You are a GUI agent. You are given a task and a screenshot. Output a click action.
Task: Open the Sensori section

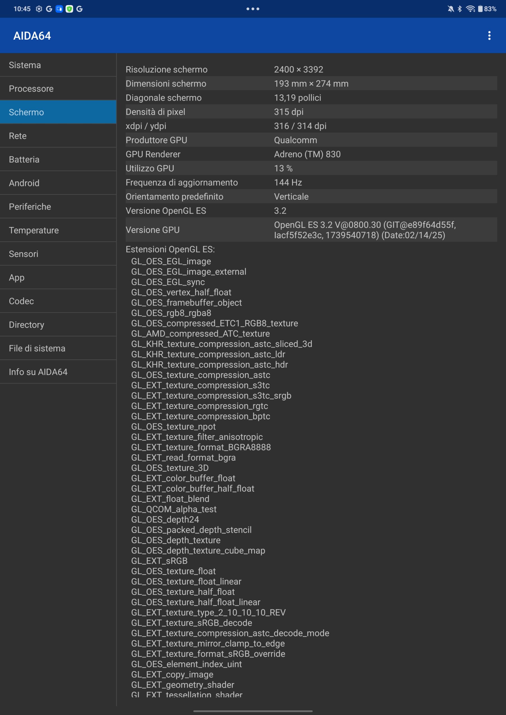pyautogui.click(x=58, y=254)
